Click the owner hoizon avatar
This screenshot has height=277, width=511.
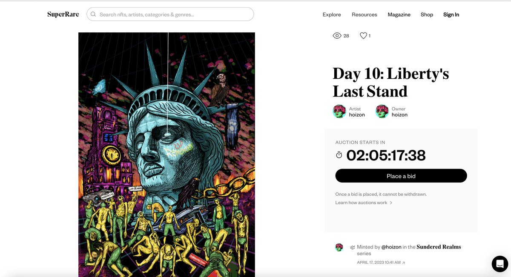tap(382, 111)
